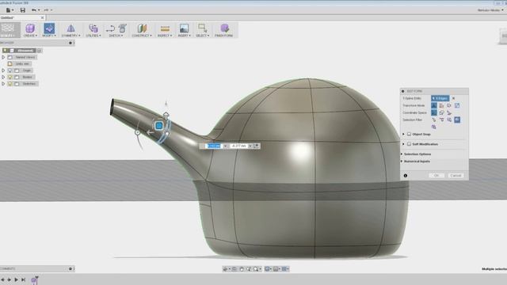The image size is (507, 285).
Task: Open the SYMMETRY dropdown menu
Action: tap(71, 36)
